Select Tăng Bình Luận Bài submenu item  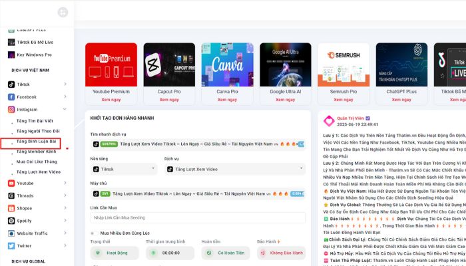coord(36,141)
